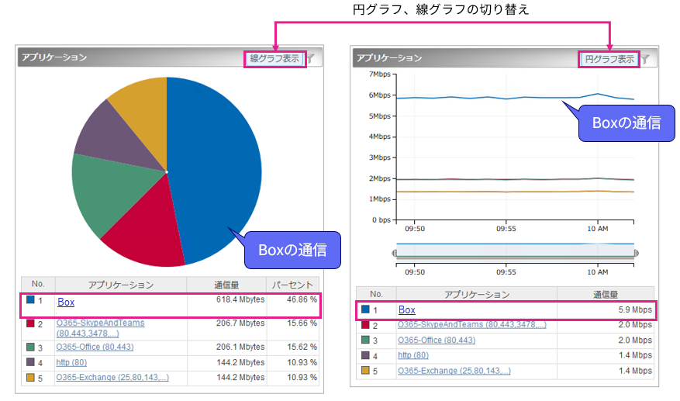The image size is (680, 401).
Task: Click right handle of time range slider
Action: coord(637,253)
